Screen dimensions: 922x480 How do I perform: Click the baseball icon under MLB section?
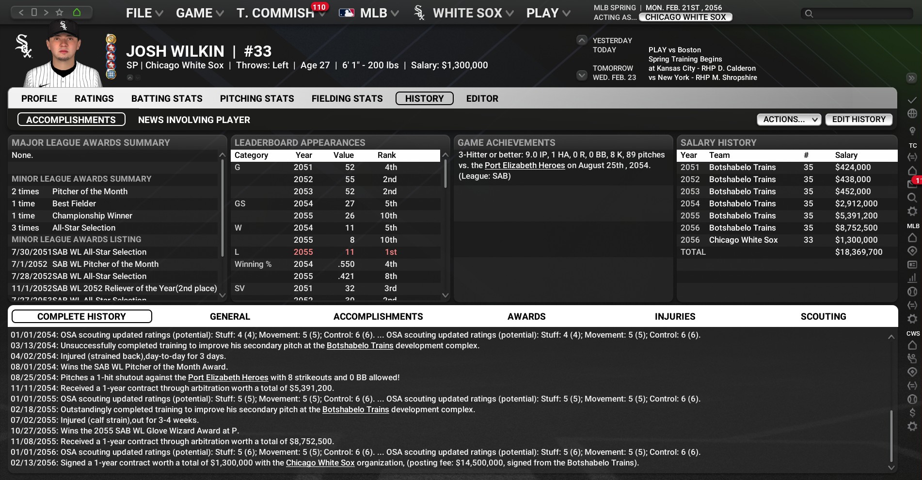tap(912, 292)
